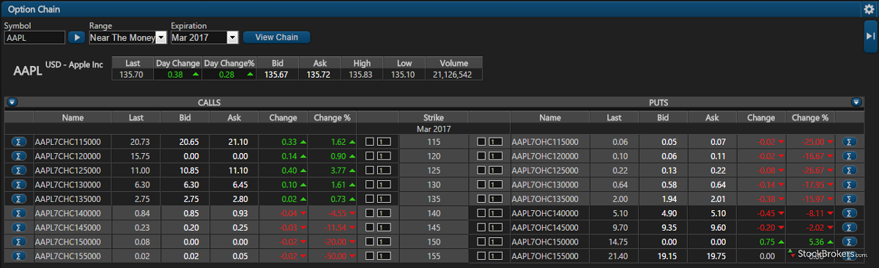Sort calls by Last column header

pos(136,117)
